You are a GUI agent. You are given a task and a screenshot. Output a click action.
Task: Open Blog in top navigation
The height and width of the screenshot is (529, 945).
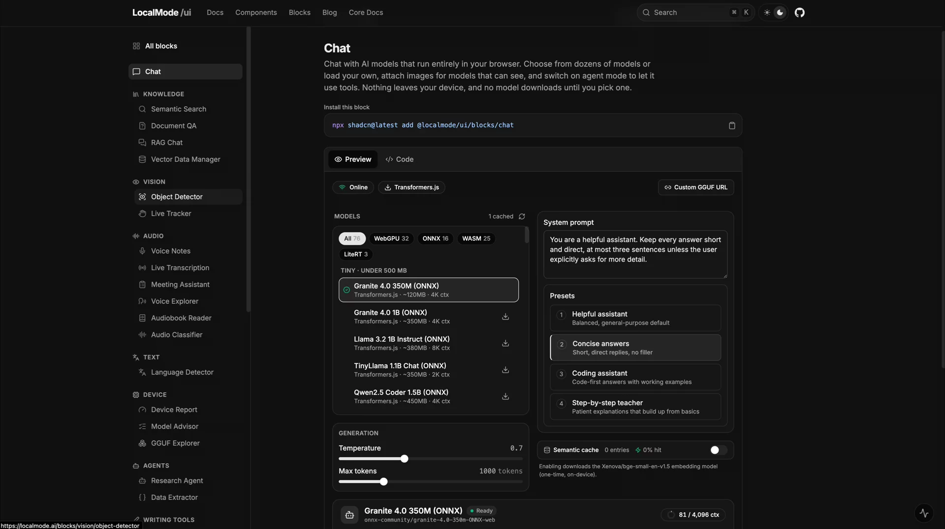tap(329, 12)
